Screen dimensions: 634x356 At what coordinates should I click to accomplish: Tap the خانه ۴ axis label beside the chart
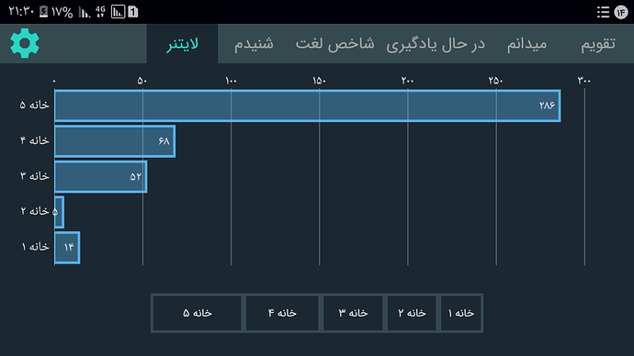[34, 140]
